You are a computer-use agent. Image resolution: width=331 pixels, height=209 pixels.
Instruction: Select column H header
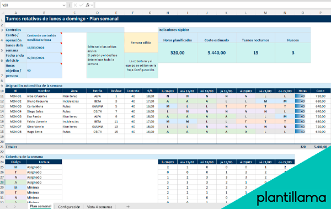(x=168, y=13)
